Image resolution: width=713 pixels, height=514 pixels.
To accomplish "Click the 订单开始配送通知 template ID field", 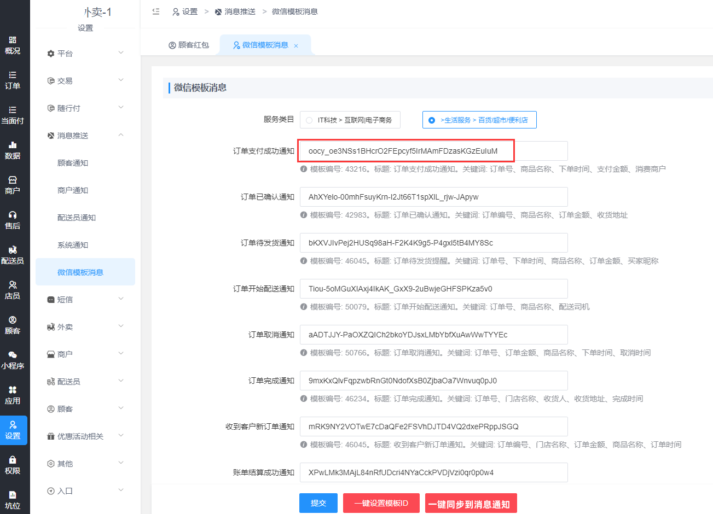I will [x=434, y=289].
